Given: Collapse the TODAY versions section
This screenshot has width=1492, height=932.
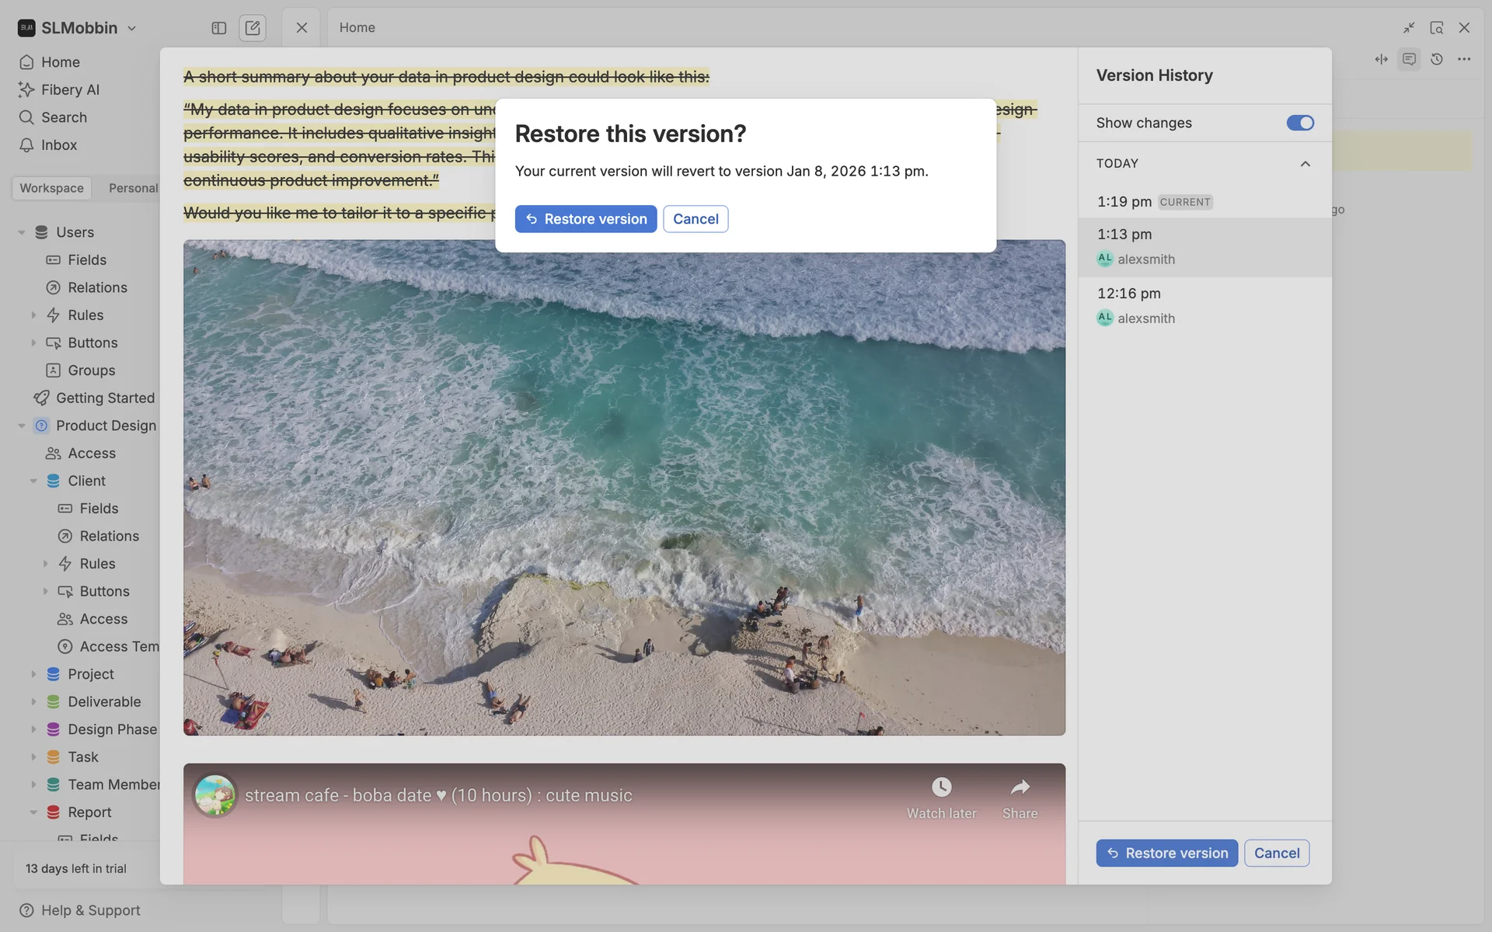Looking at the screenshot, I should [1305, 164].
